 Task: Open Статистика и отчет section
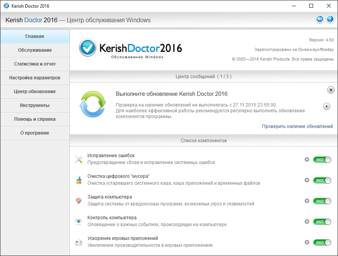click(x=35, y=64)
